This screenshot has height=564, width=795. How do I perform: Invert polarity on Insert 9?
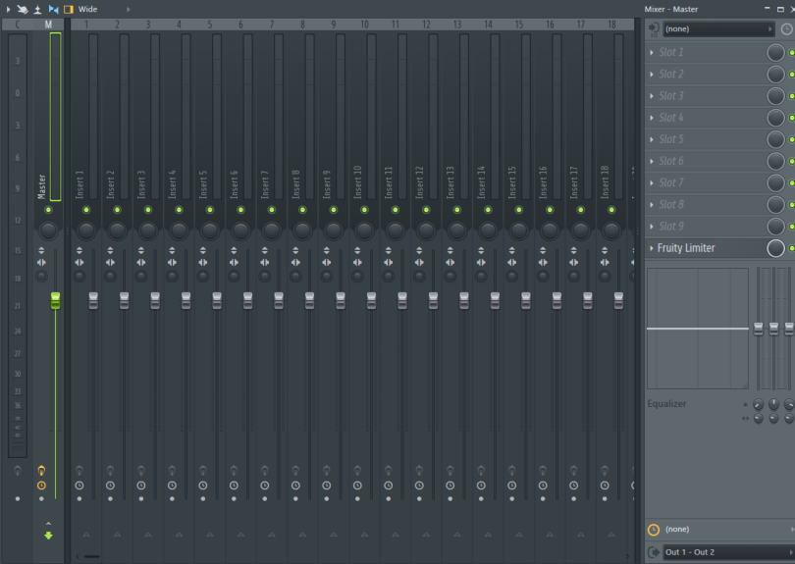point(327,250)
